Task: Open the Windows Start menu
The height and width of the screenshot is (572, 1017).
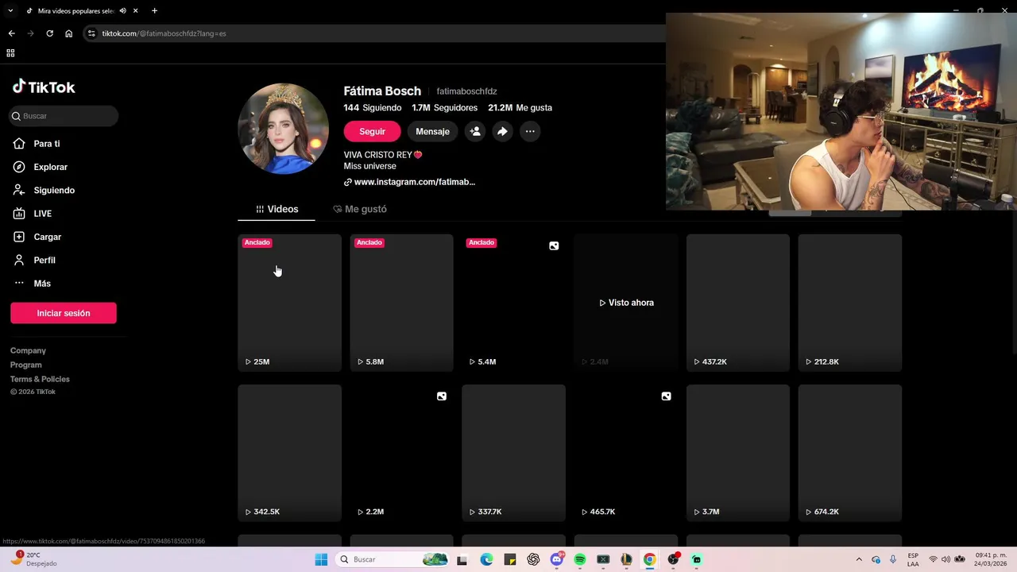Action: click(x=321, y=559)
